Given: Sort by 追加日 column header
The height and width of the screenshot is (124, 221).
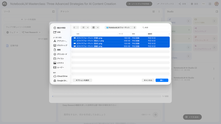Looking at the screenshot, I should point(150,34).
